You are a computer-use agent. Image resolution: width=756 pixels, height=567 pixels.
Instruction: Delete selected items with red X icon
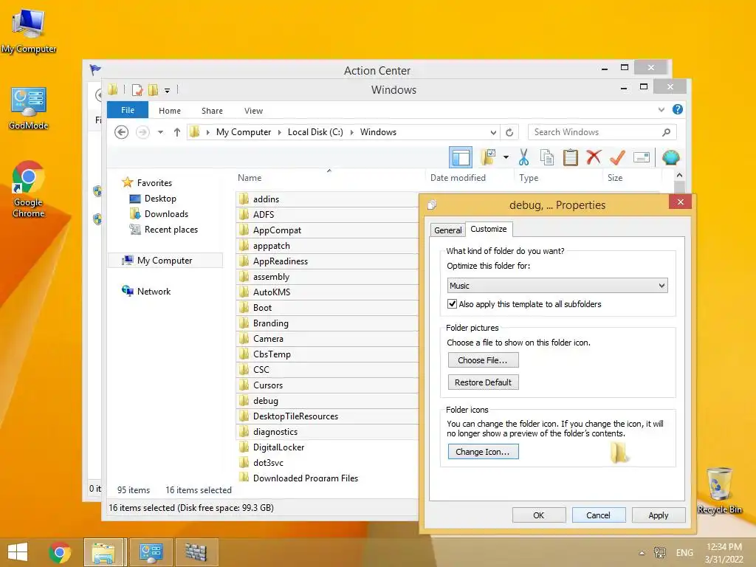coord(594,157)
